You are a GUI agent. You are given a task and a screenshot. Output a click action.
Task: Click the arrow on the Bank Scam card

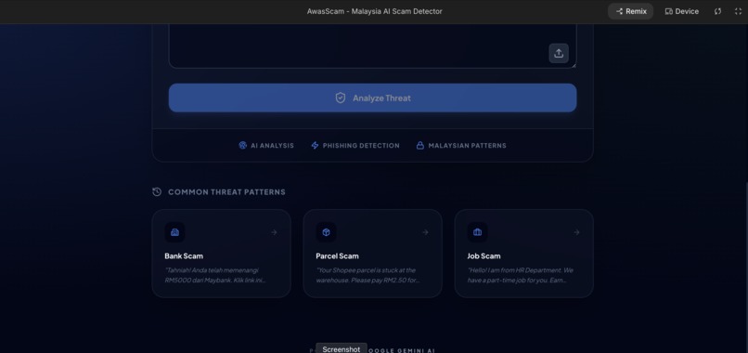[x=275, y=232]
